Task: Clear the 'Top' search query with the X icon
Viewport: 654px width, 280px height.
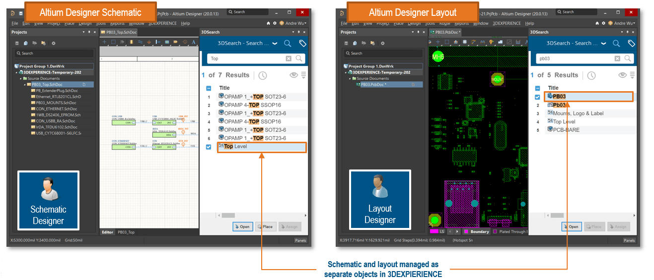Action: pos(289,58)
